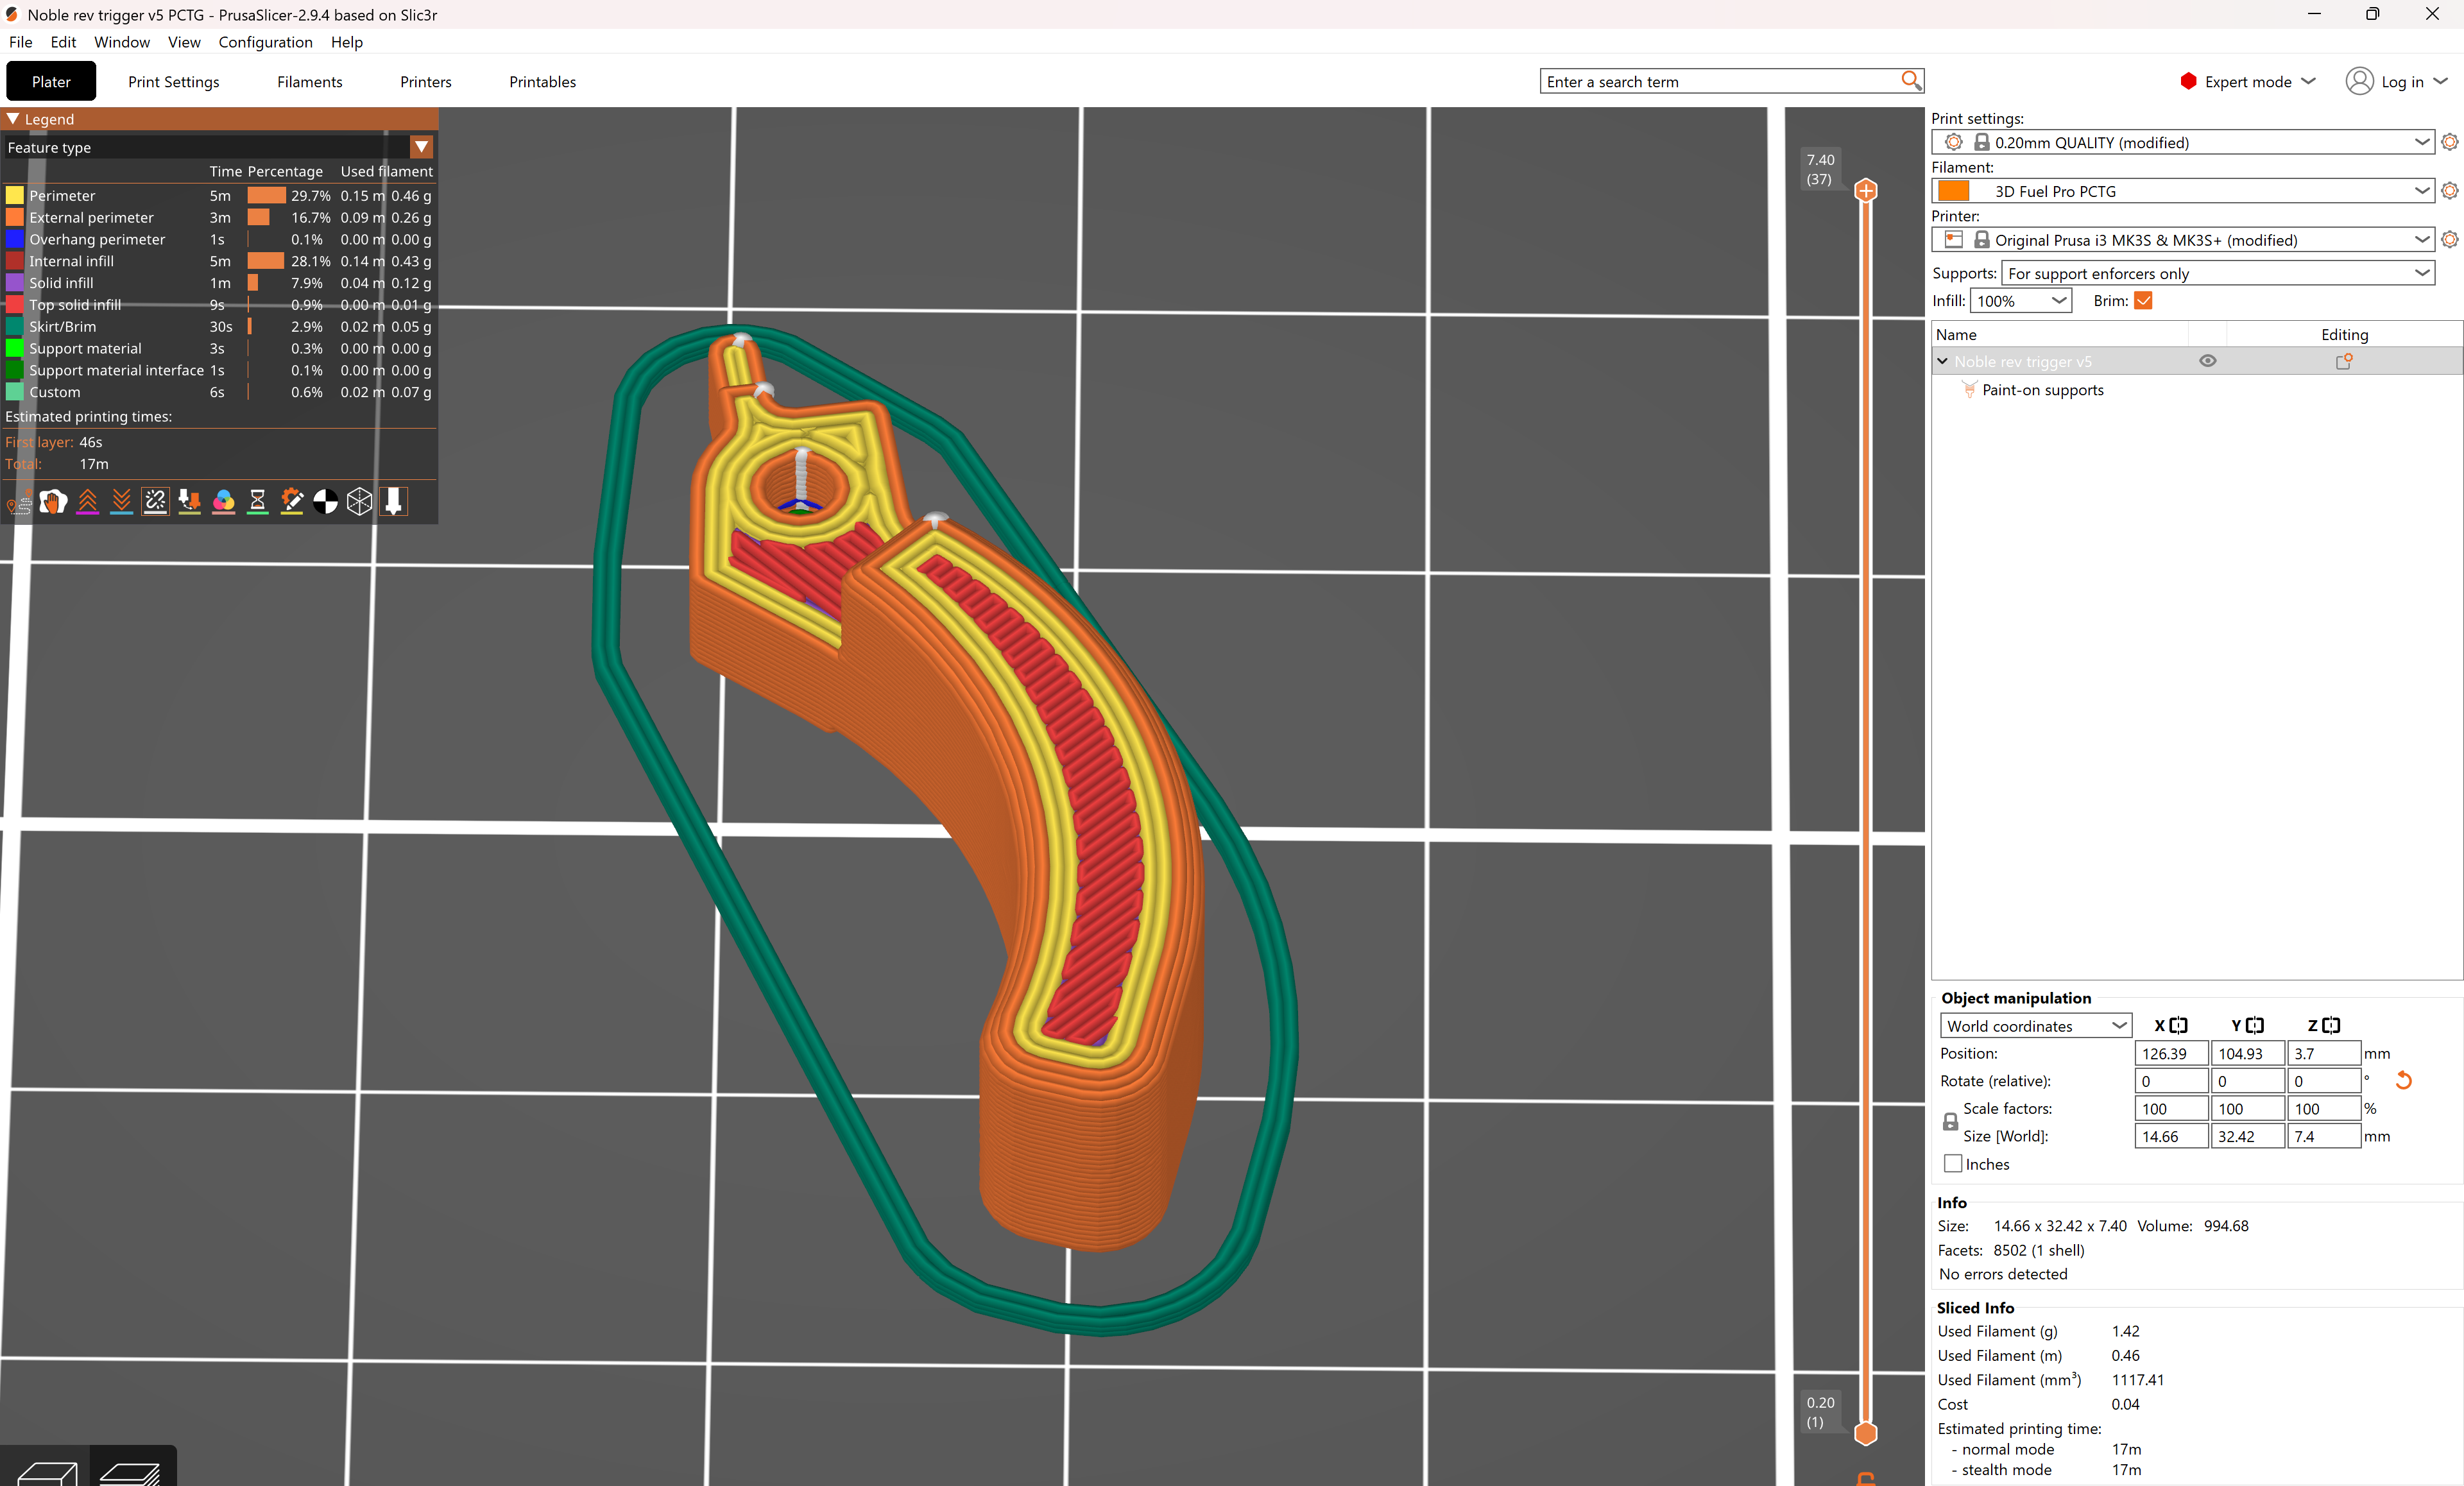Reset rotation with the orange arrow button
The height and width of the screenshot is (1486, 2464).
(x=2404, y=1081)
